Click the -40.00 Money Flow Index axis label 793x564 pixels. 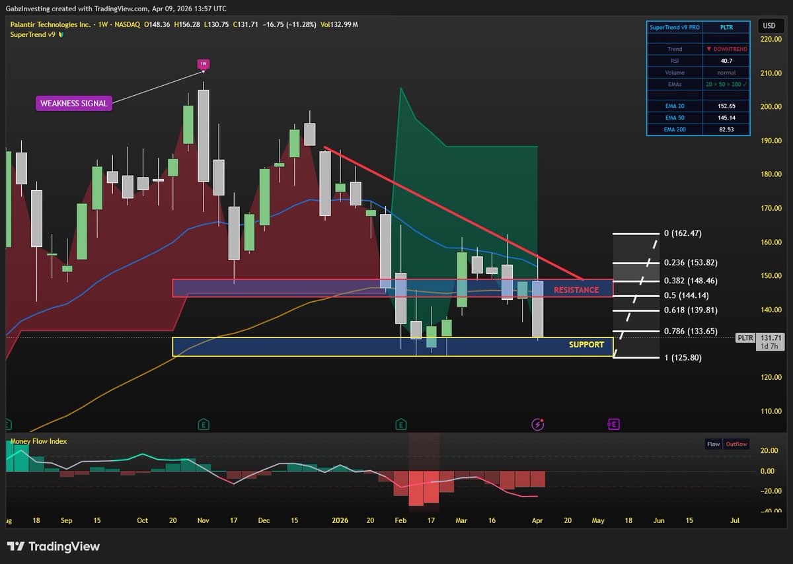coord(771,511)
